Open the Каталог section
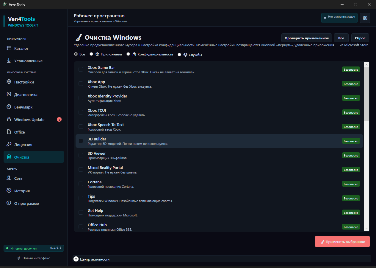The height and width of the screenshot is (268, 376). [34, 48]
